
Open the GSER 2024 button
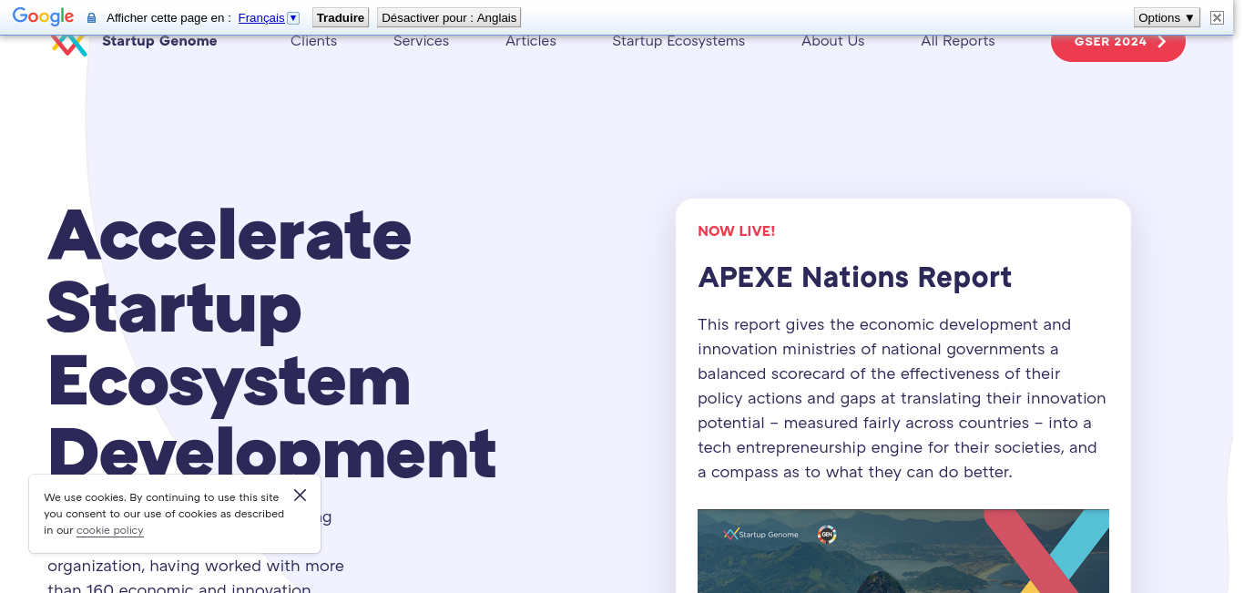click(x=1118, y=42)
